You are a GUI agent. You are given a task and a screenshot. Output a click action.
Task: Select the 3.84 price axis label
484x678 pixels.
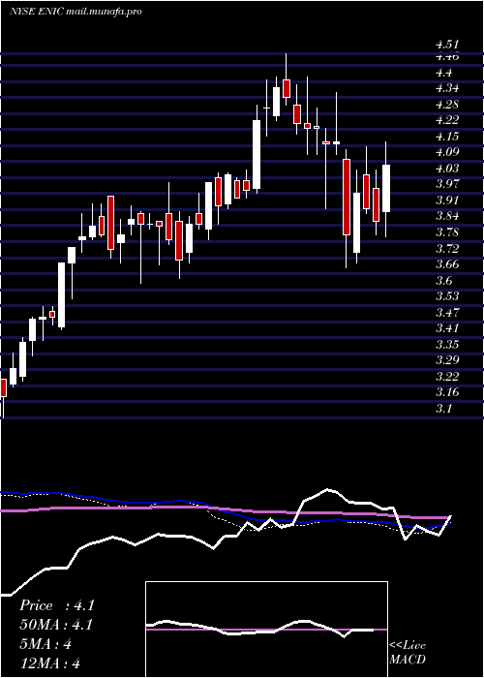click(447, 216)
